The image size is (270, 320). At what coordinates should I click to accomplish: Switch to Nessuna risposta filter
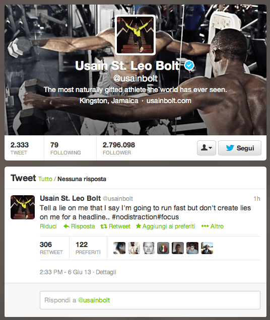click(82, 179)
